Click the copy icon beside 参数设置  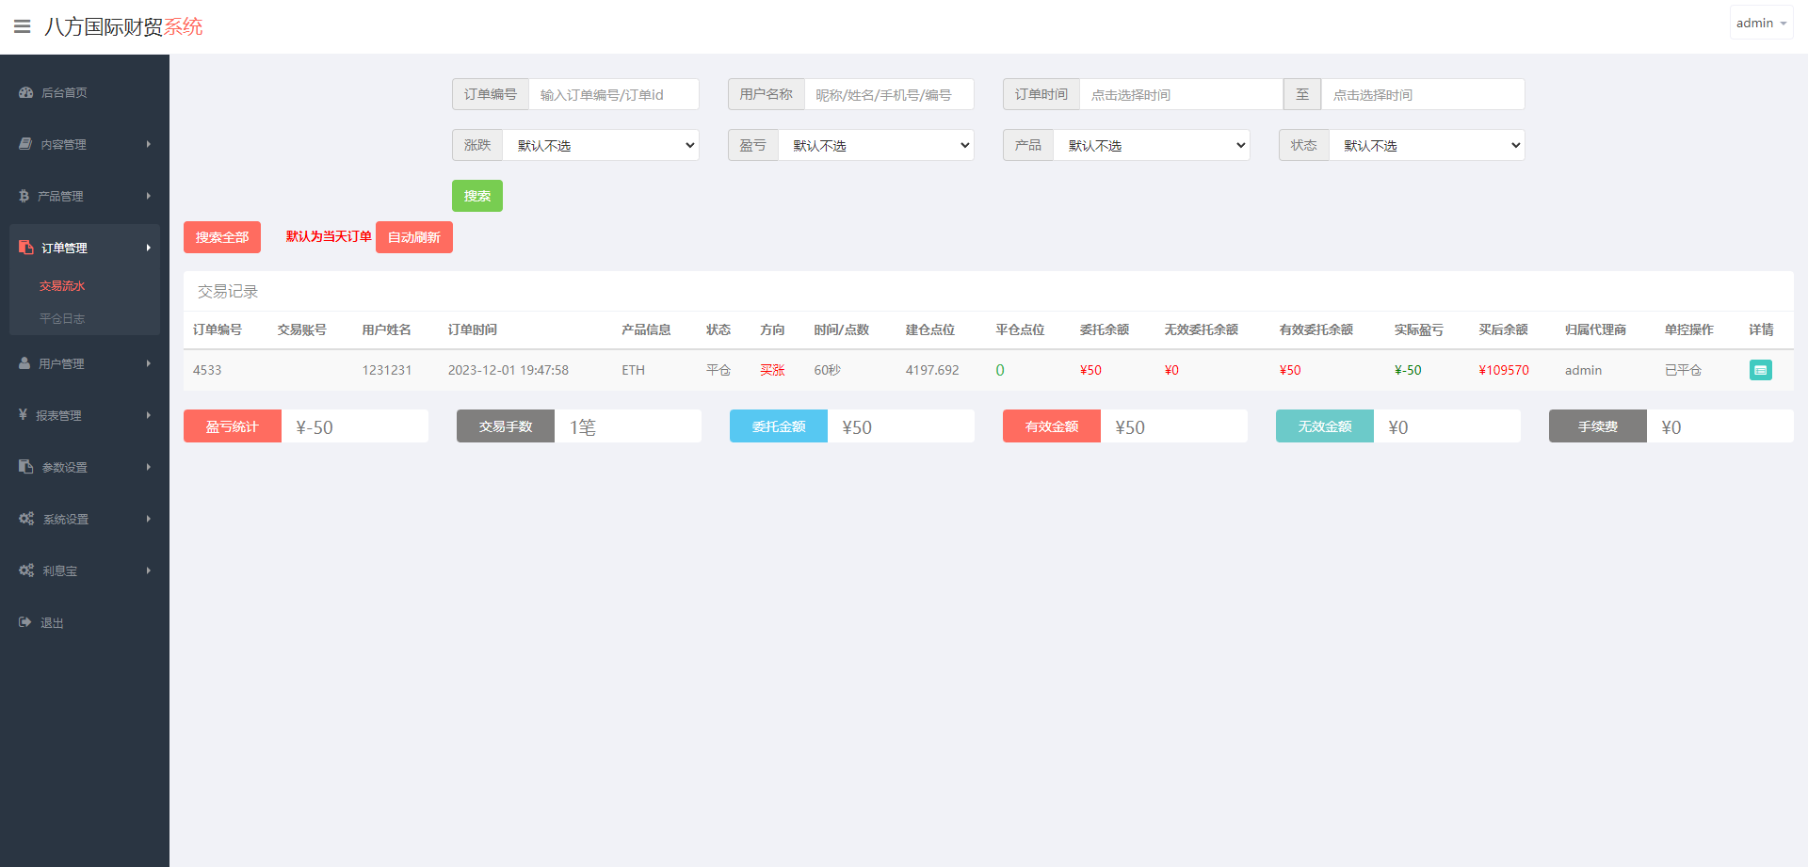25,466
